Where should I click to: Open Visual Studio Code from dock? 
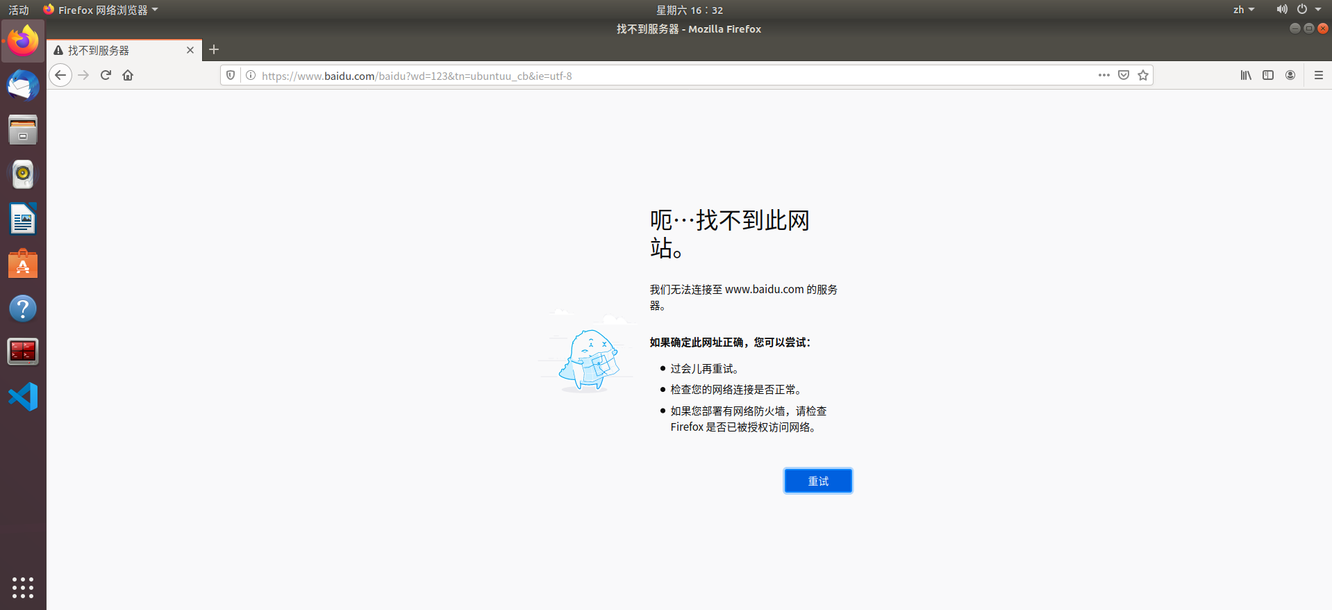[x=23, y=397]
